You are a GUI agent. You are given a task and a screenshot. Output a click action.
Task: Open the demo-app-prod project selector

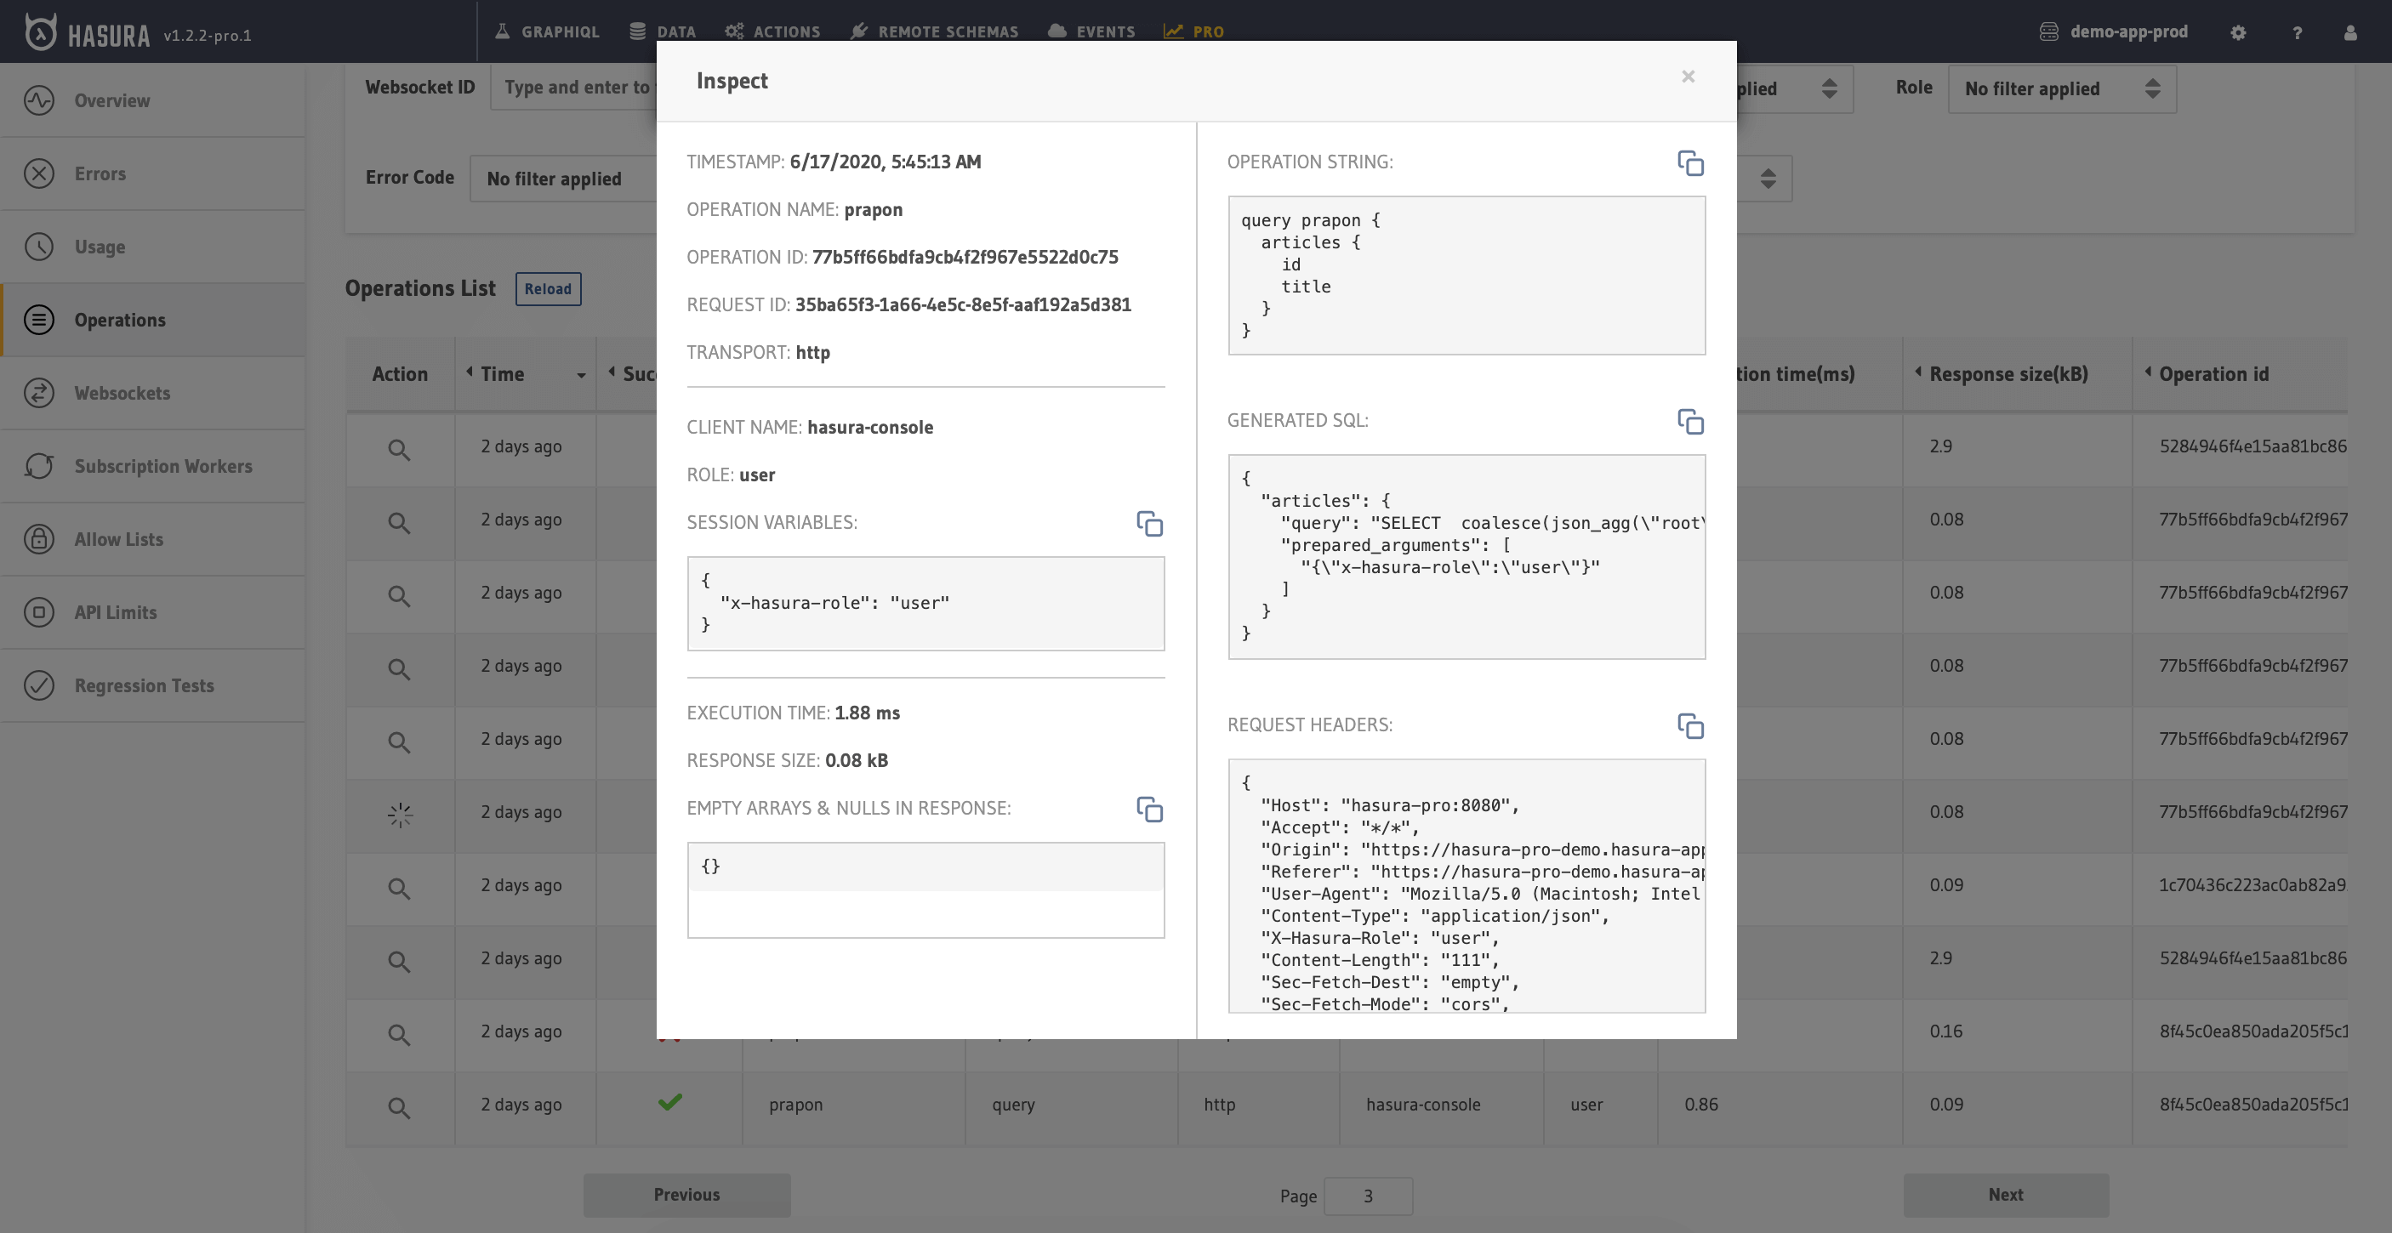click(x=2112, y=31)
